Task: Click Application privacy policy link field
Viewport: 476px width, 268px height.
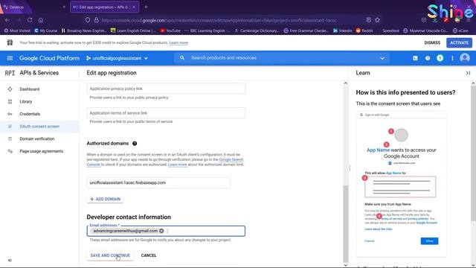Action: click(x=166, y=89)
